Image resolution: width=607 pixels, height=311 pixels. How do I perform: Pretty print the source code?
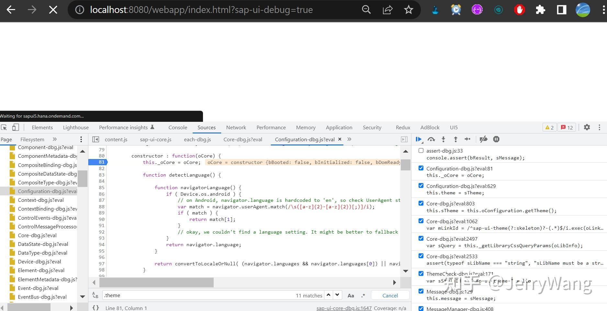(x=96, y=308)
